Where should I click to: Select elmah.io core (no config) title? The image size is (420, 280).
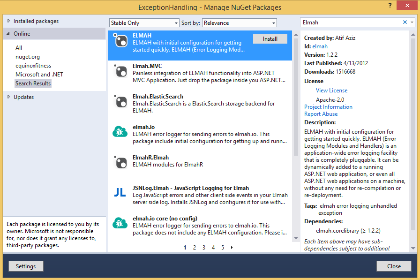pyautogui.click(x=165, y=219)
